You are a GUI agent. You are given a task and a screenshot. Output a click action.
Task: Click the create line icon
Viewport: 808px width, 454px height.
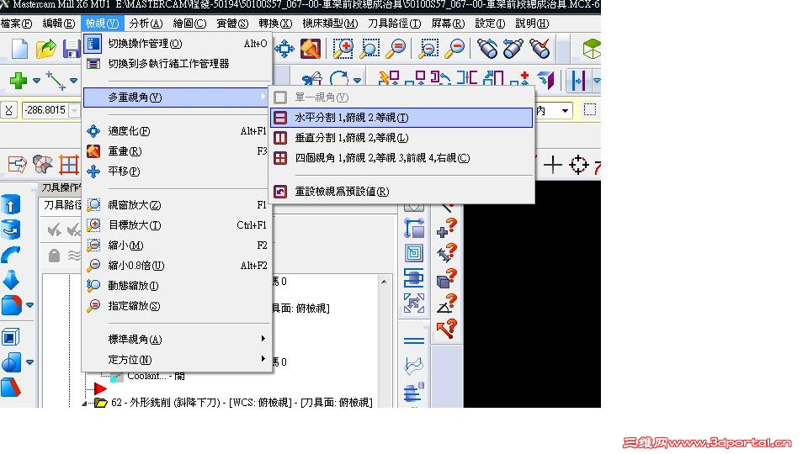pyautogui.click(x=56, y=81)
